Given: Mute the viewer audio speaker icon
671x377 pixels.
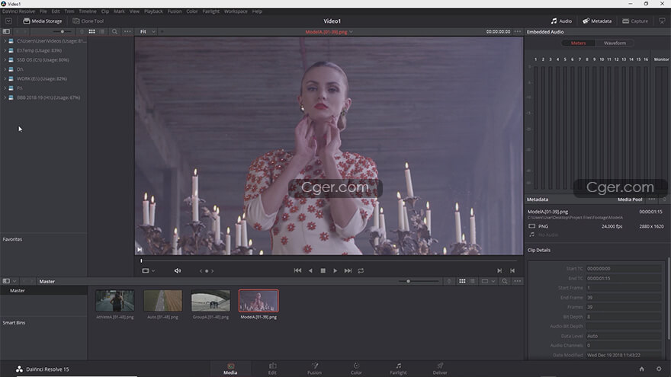Looking at the screenshot, I should [178, 270].
